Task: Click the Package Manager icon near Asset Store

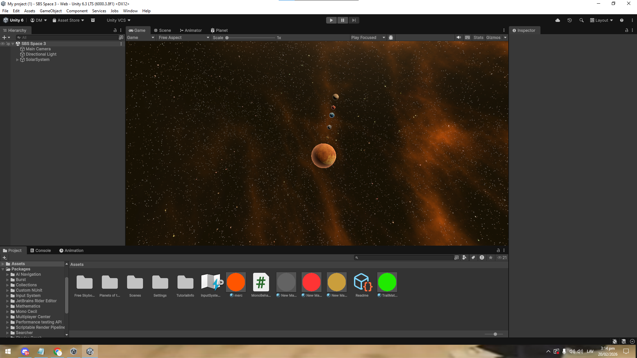Action: pos(93,20)
